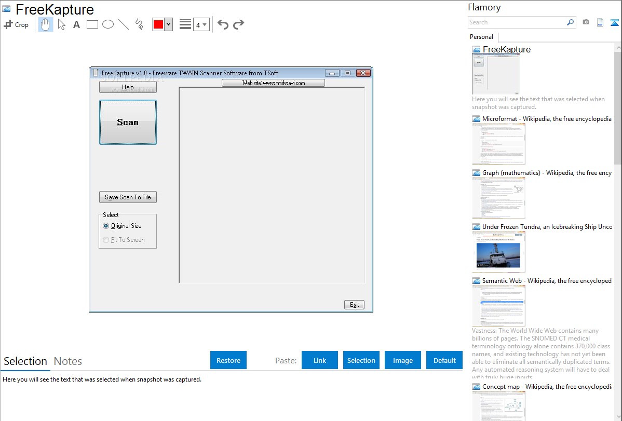622x421 pixels.
Task: Pick the Rectangle drawing tool
Action: tap(92, 24)
